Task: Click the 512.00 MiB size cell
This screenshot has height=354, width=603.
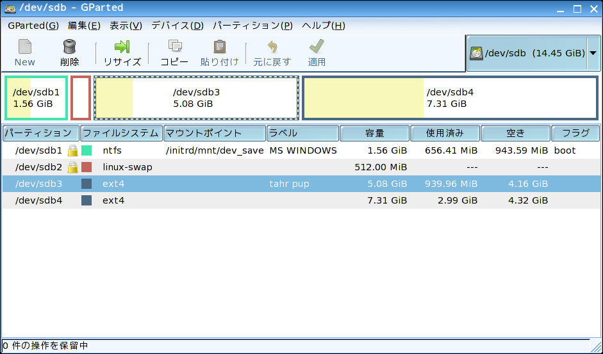Action: (x=381, y=167)
